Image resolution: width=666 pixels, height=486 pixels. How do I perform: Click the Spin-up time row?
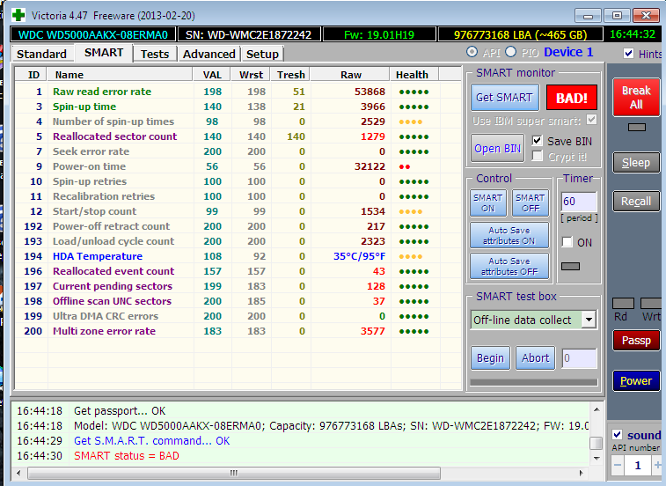click(x=238, y=107)
